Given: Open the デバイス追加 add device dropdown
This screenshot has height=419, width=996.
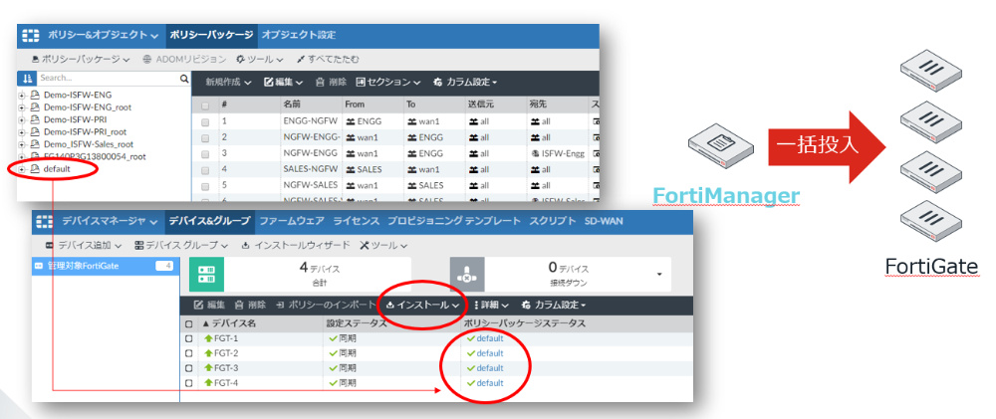Looking at the screenshot, I should coord(84,245).
